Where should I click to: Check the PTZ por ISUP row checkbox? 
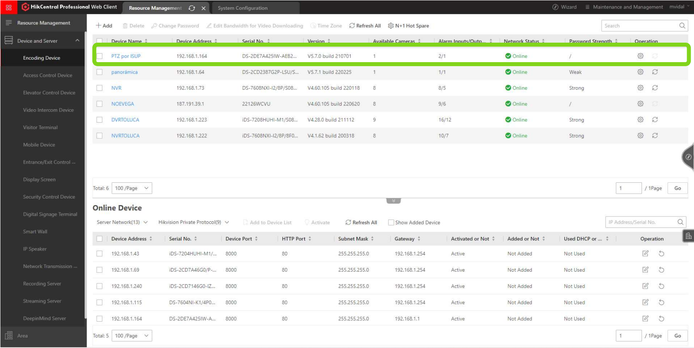point(99,56)
